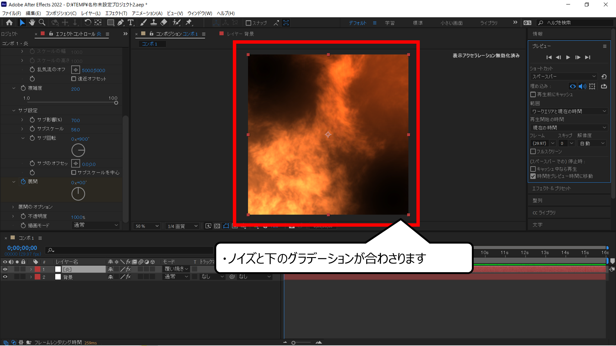Open ワークエリアと現在の時間 range dropdown
Image resolution: width=616 pixels, height=346 pixels.
tap(569, 111)
